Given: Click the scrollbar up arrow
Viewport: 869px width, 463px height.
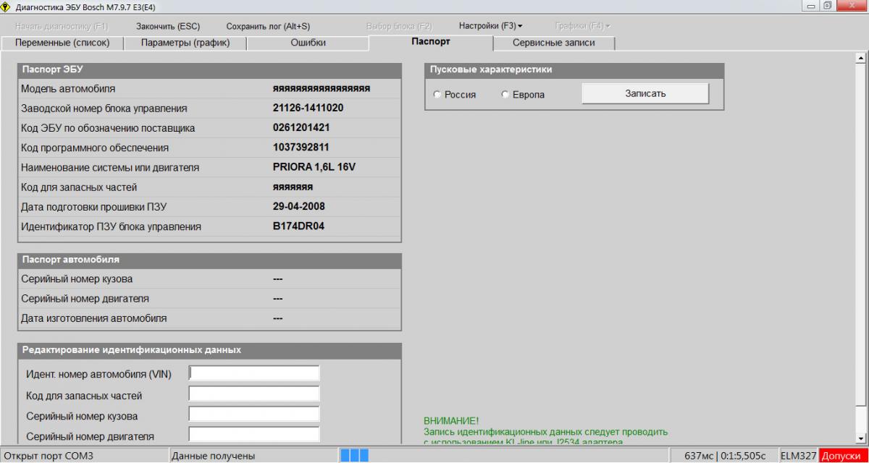Looking at the screenshot, I should [x=861, y=59].
